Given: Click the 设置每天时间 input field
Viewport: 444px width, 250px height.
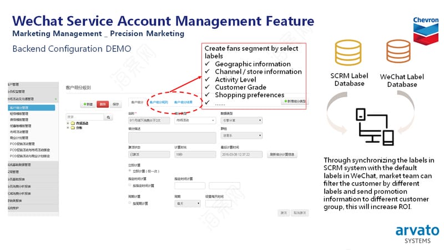Looking at the screenshot, I should [218, 203].
